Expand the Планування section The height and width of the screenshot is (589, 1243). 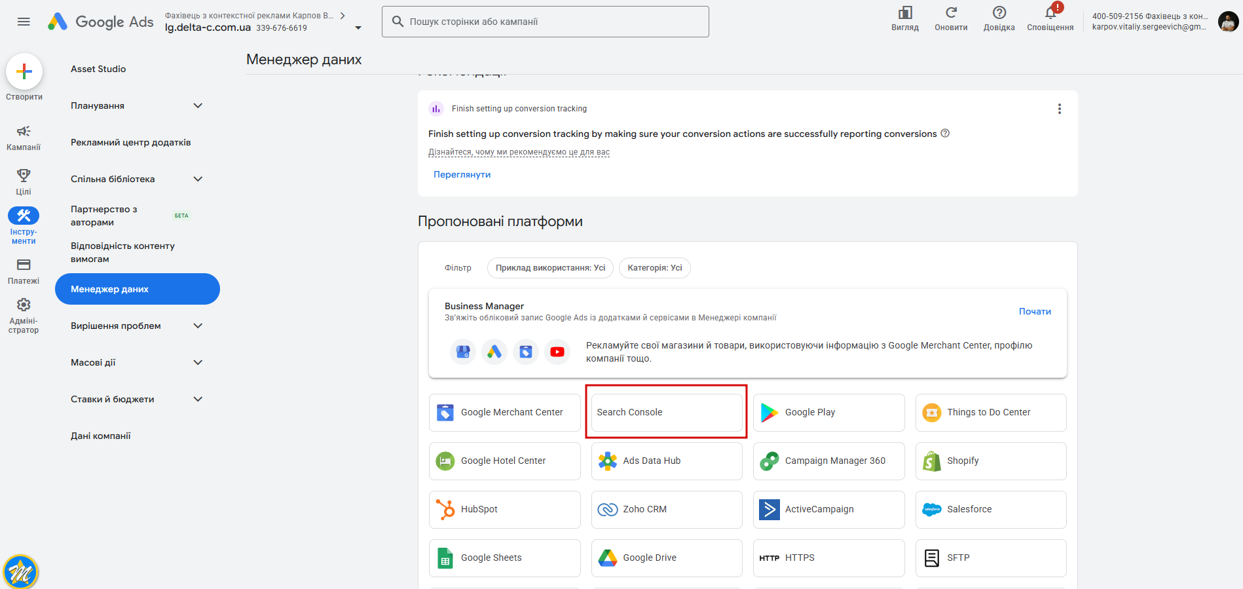click(198, 105)
